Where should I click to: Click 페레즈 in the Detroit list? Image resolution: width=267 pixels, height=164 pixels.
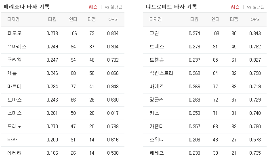156,153
